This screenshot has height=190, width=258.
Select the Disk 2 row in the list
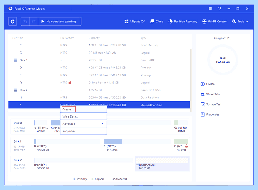tap(99, 90)
